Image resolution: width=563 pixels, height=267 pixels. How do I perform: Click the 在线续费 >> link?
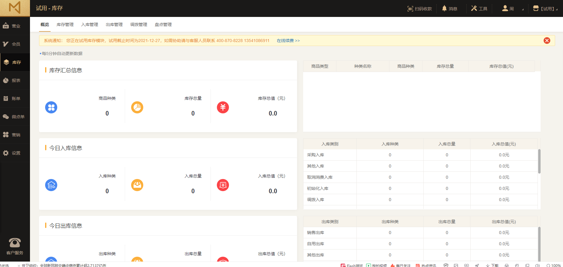pos(288,41)
